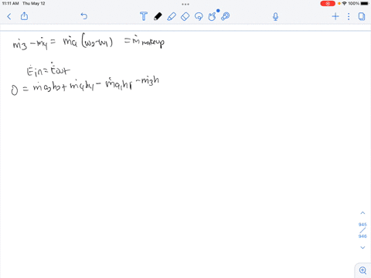Tap the handwritten 'Ein = Eout' line
The width and height of the screenshot is (371, 278).
(48, 69)
